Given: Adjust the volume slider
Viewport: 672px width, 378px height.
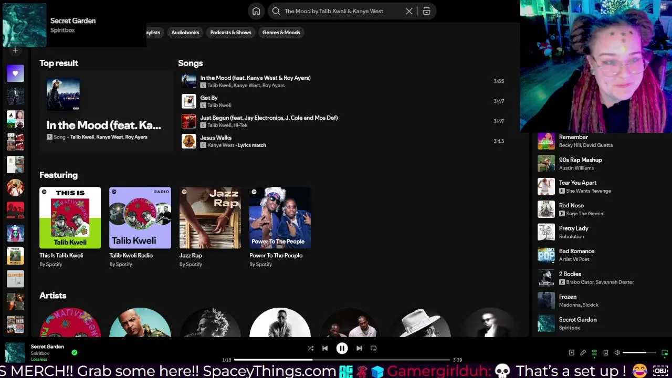Looking at the screenshot, I should pos(640,353).
